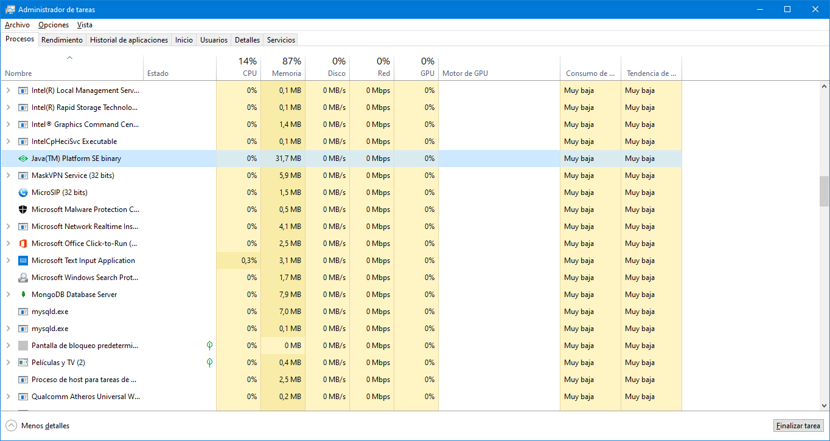
Task: Click the suspended leaf status icon for Películas y TV
Action: pos(209,363)
